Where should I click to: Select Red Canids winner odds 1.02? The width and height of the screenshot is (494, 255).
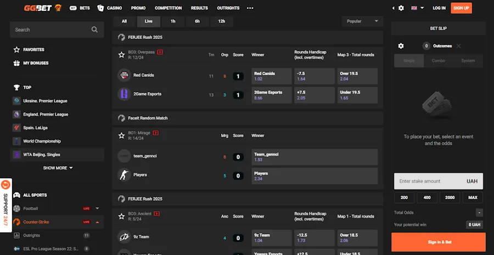pyautogui.click(x=271, y=76)
